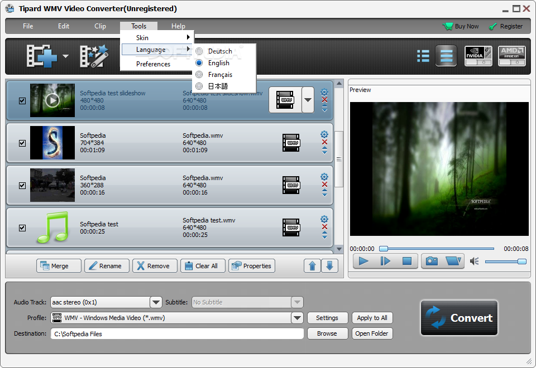Uncheck Softpedia 704*384 checkbox

[x=22, y=143]
